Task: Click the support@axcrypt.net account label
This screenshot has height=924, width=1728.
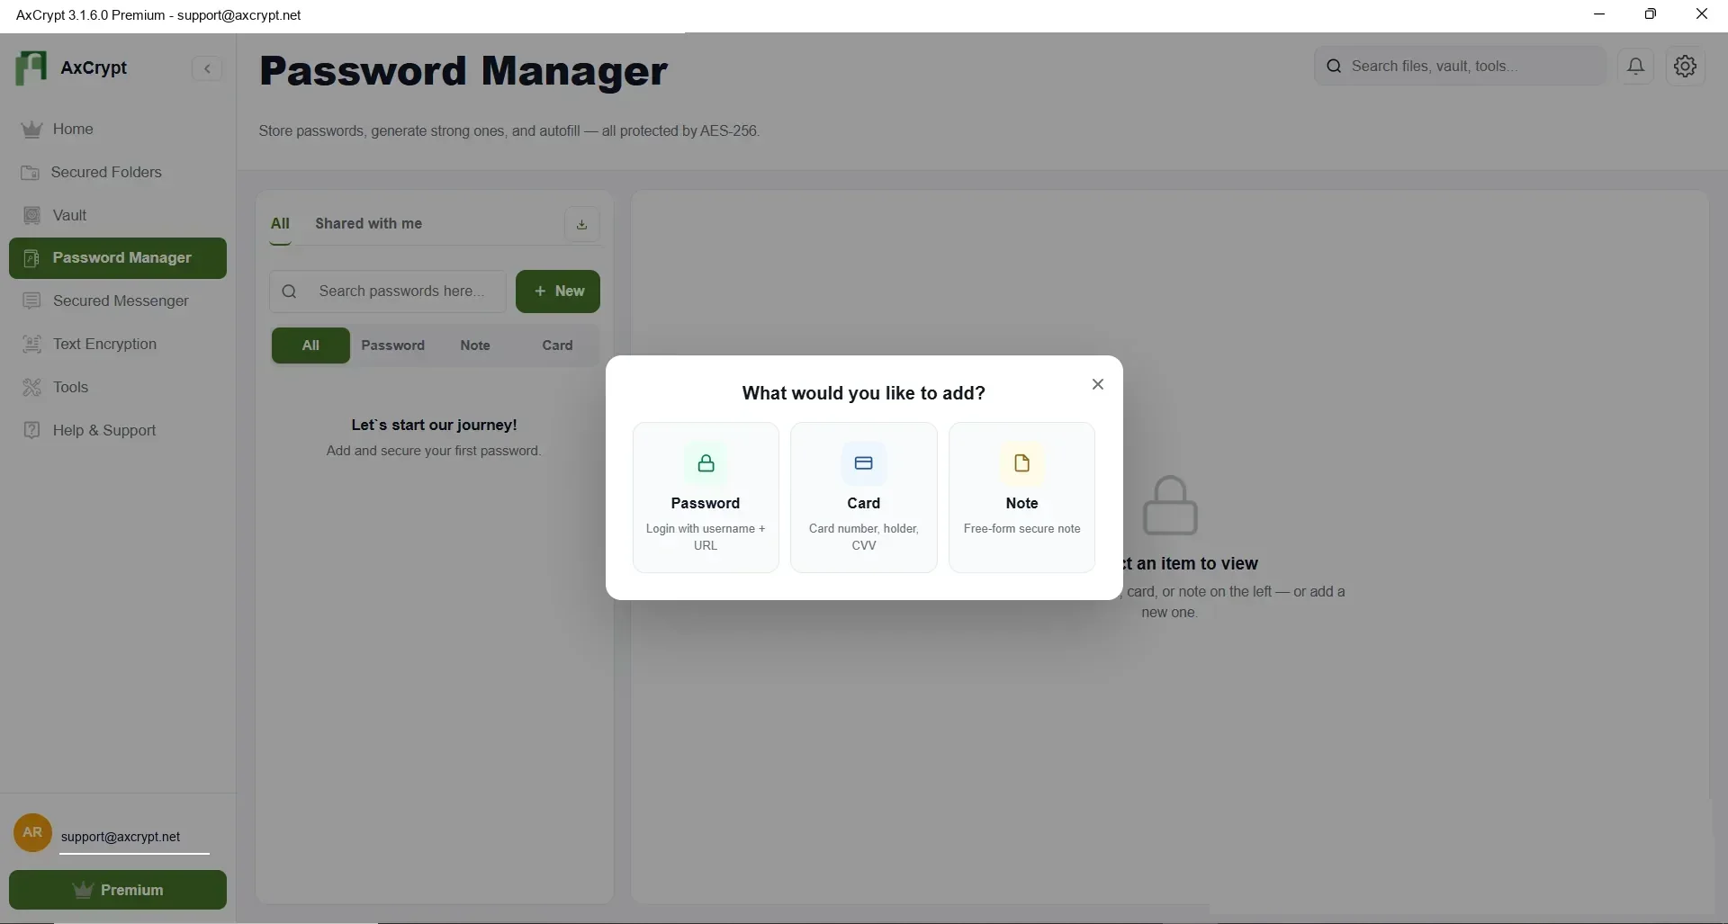Action: (x=121, y=838)
